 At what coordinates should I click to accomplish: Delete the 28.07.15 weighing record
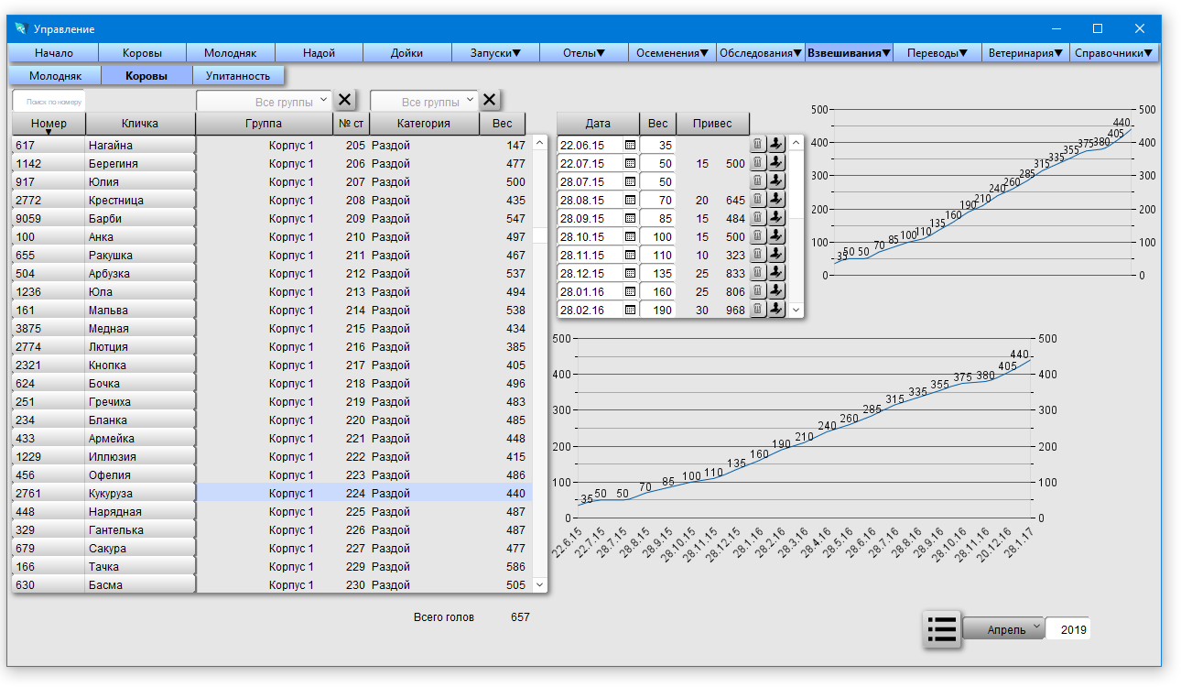758,181
